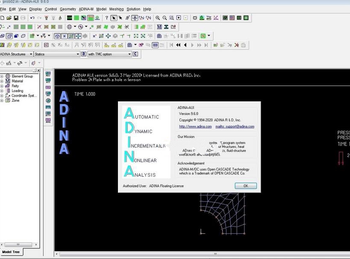Click the last four-pane green window icon
The height and width of the screenshot is (259, 350).
tap(246, 18)
